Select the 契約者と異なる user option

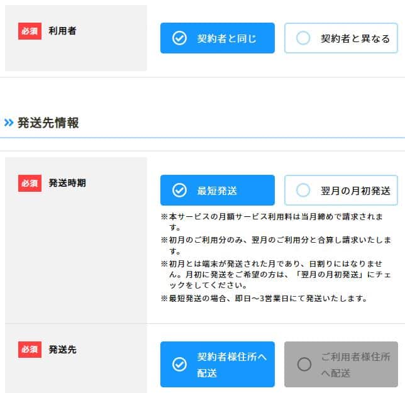(340, 38)
